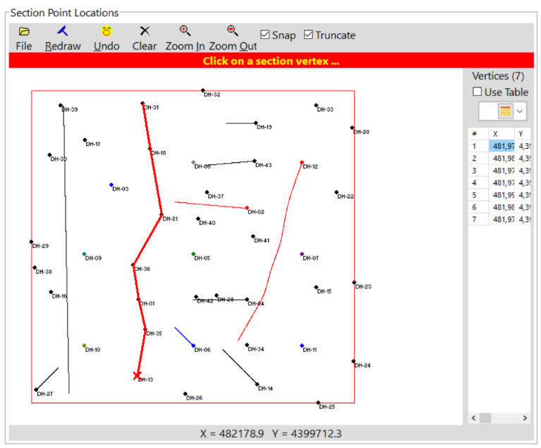The height and width of the screenshot is (448, 541).
Task: Open the File folder icon
Action: coord(24,31)
